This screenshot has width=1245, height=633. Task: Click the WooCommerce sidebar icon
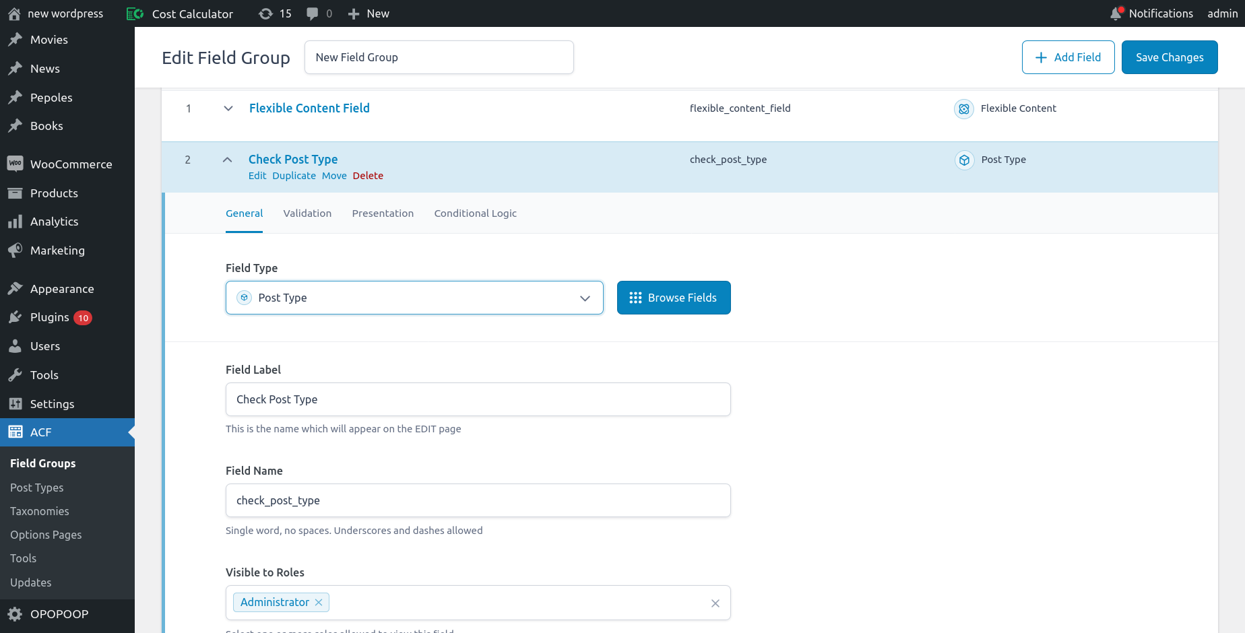click(x=15, y=164)
